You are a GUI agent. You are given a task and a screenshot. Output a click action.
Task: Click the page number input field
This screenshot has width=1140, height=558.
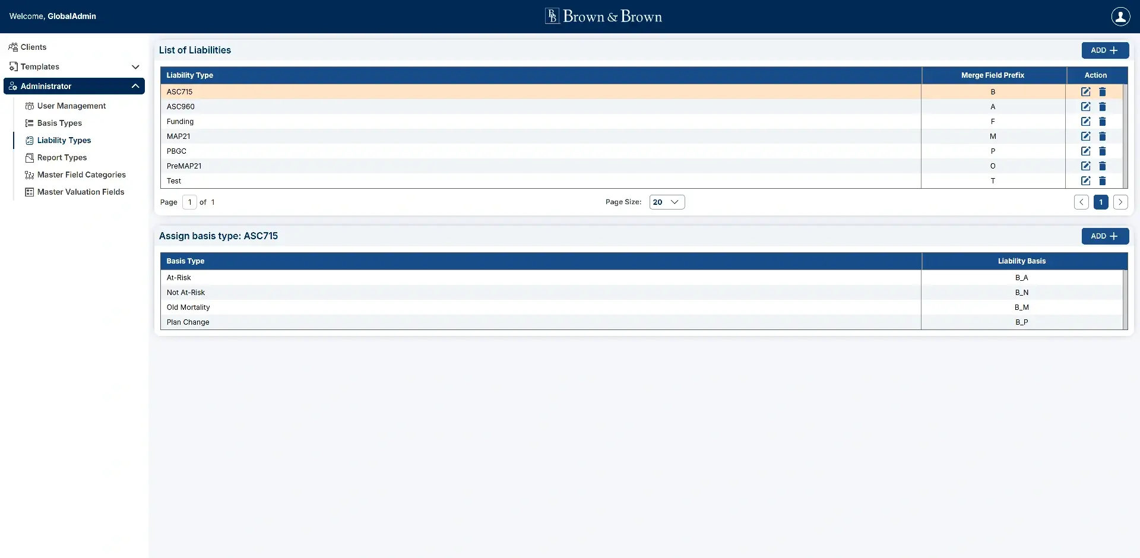click(x=189, y=202)
